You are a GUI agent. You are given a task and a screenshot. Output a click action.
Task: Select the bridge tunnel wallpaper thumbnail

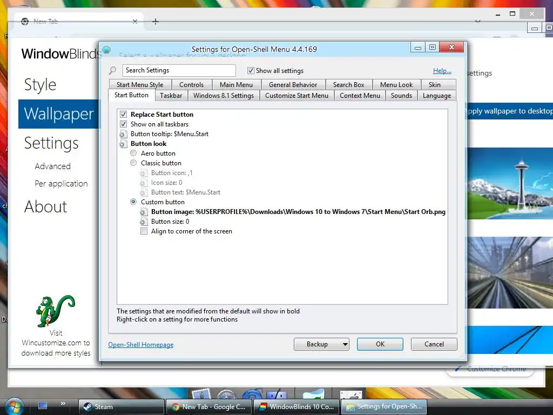point(510,272)
